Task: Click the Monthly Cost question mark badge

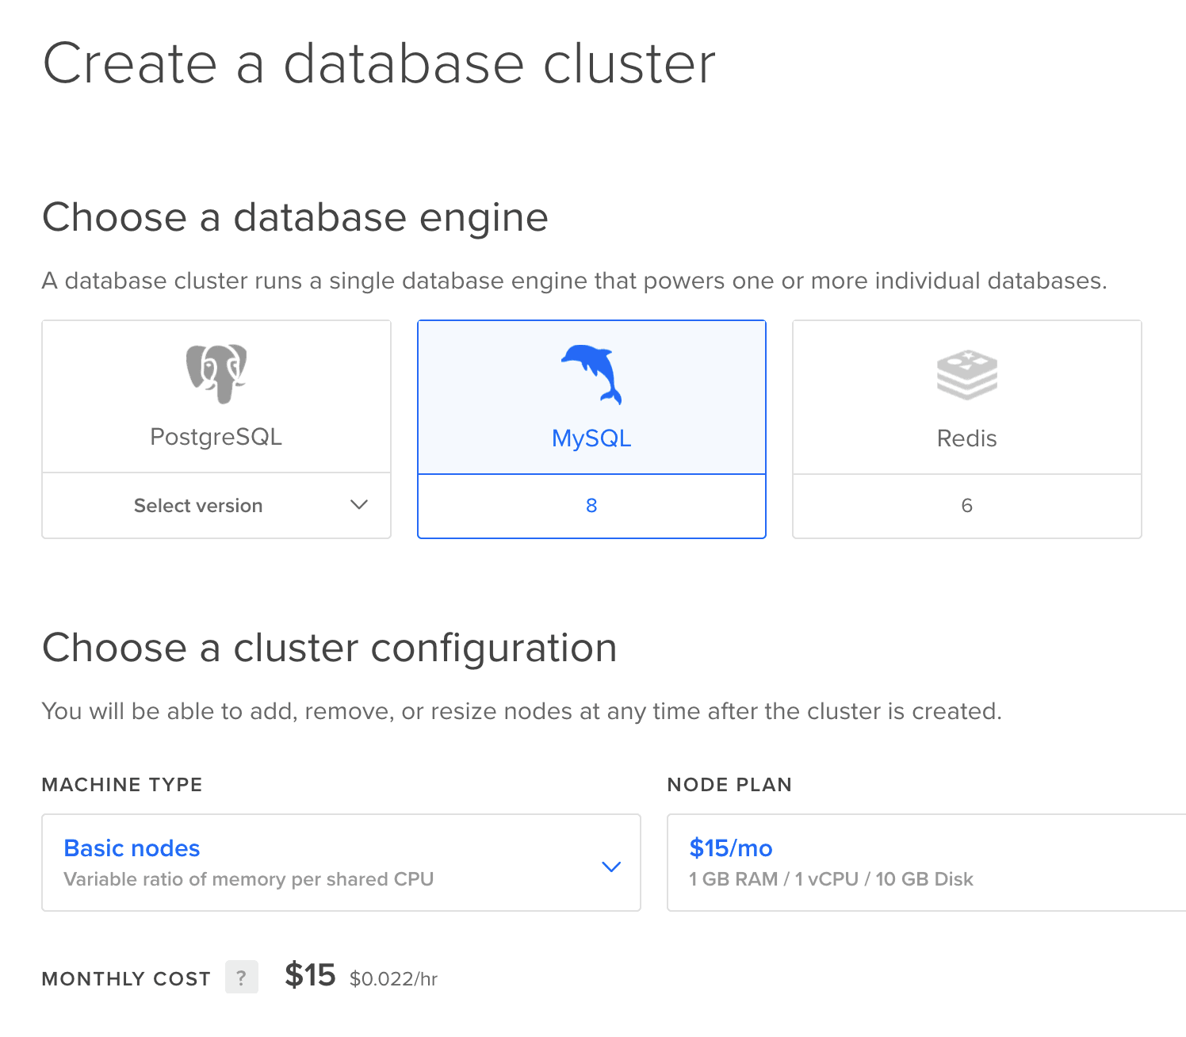Action: tap(242, 978)
